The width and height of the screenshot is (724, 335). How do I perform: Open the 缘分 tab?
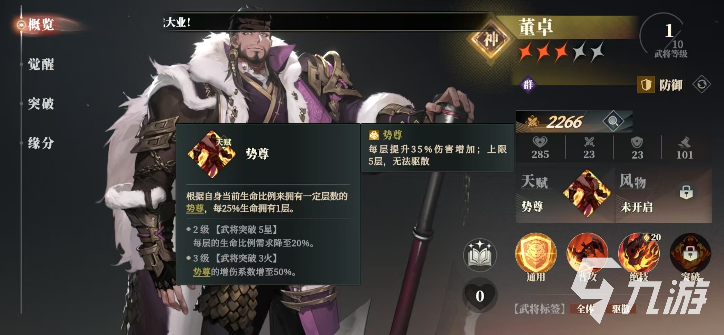pos(41,143)
